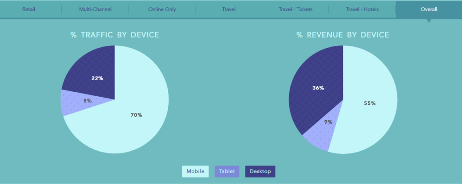Image resolution: width=462 pixels, height=184 pixels.
Task: Switch to the Retail tab
Action: click(x=29, y=9)
